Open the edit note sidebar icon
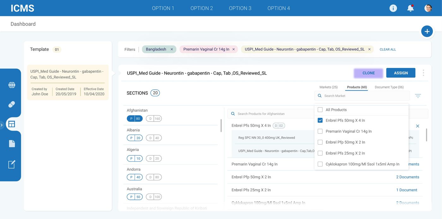The height and width of the screenshot is (219, 442). pos(12,164)
